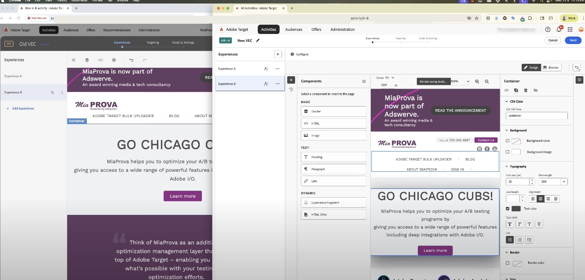This screenshot has width=585, height=280.
Task: Select the bold type style button
Action: pyautogui.click(x=510, y=224)
